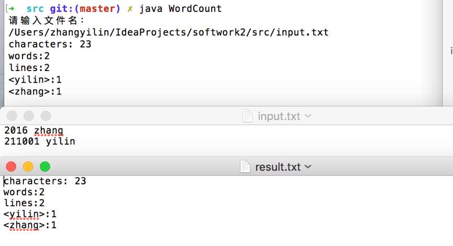Viewport: 453px width, 246px height.
Task: Click the grayed minimize button of input.txt
Action: pos(29,116)
